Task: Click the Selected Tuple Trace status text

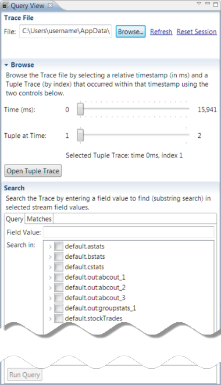Action: pyautogui.click(x=124, y=155)
